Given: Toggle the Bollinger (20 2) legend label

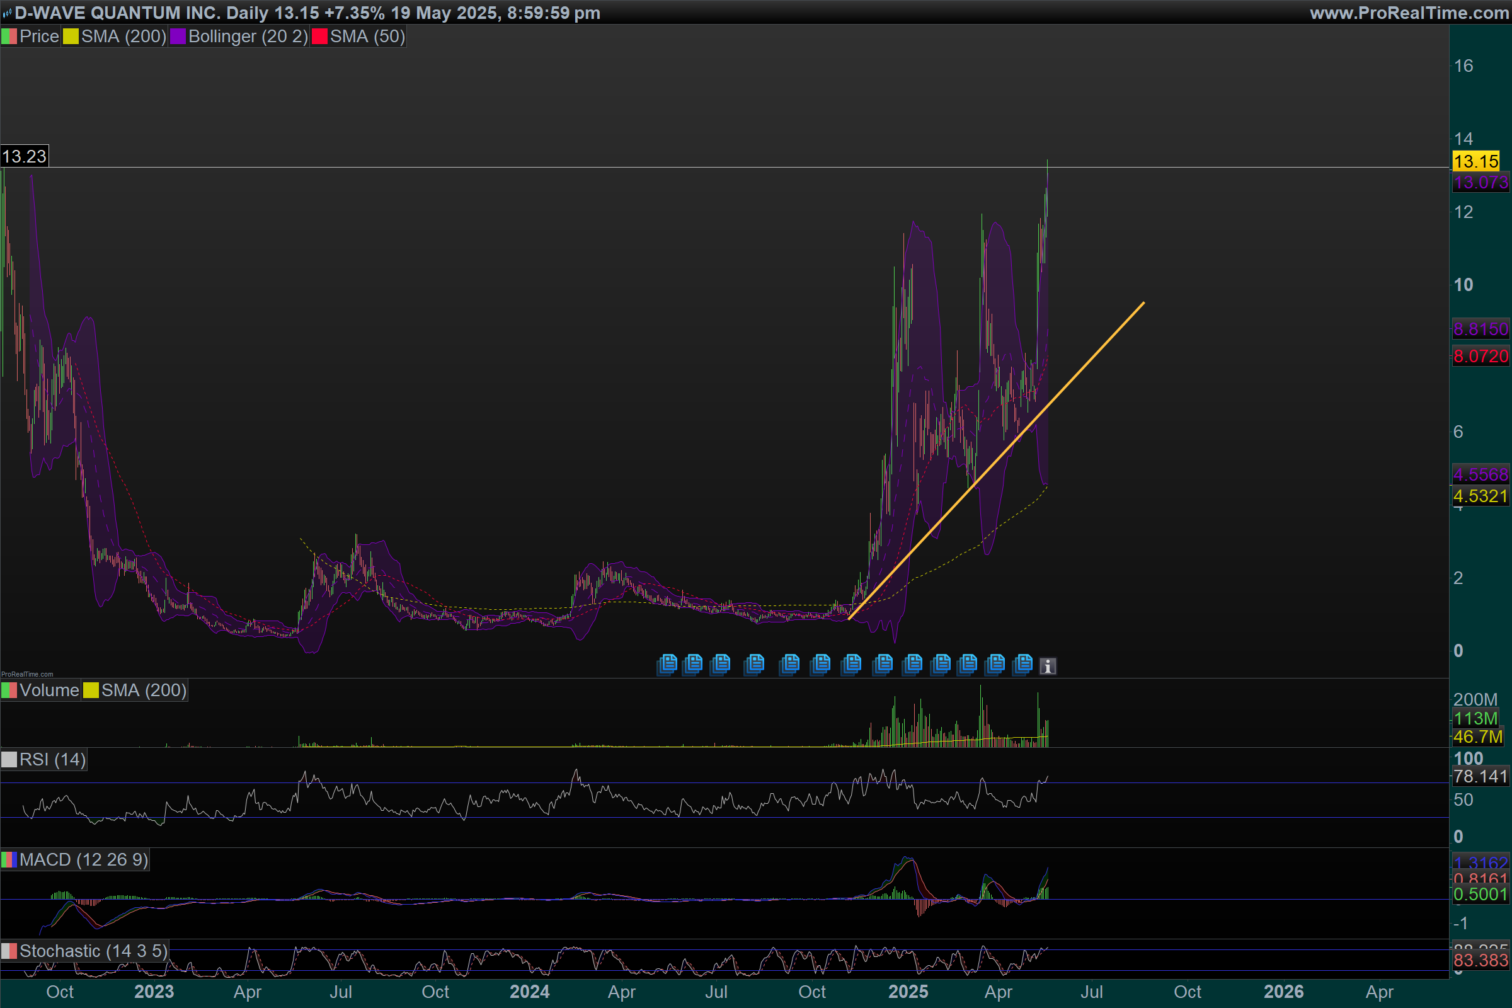Looking at the screenshot, I should pos(248,37).
